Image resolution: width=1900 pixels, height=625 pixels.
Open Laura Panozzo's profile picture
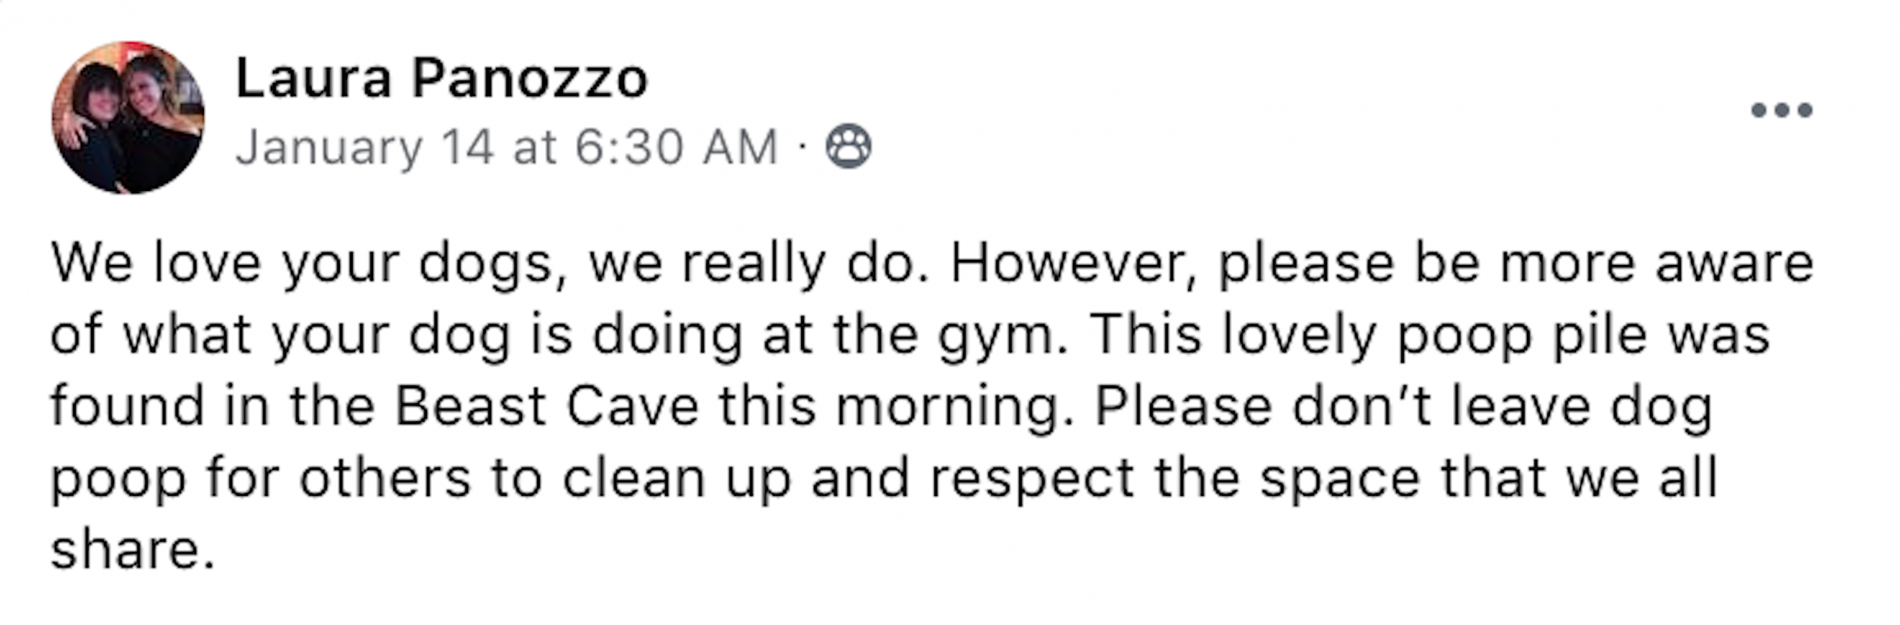pos(129,118)
